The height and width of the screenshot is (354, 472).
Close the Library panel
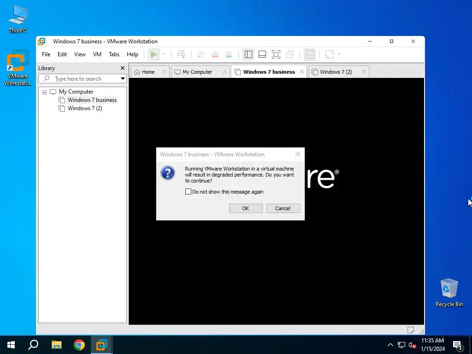[123, 68]
